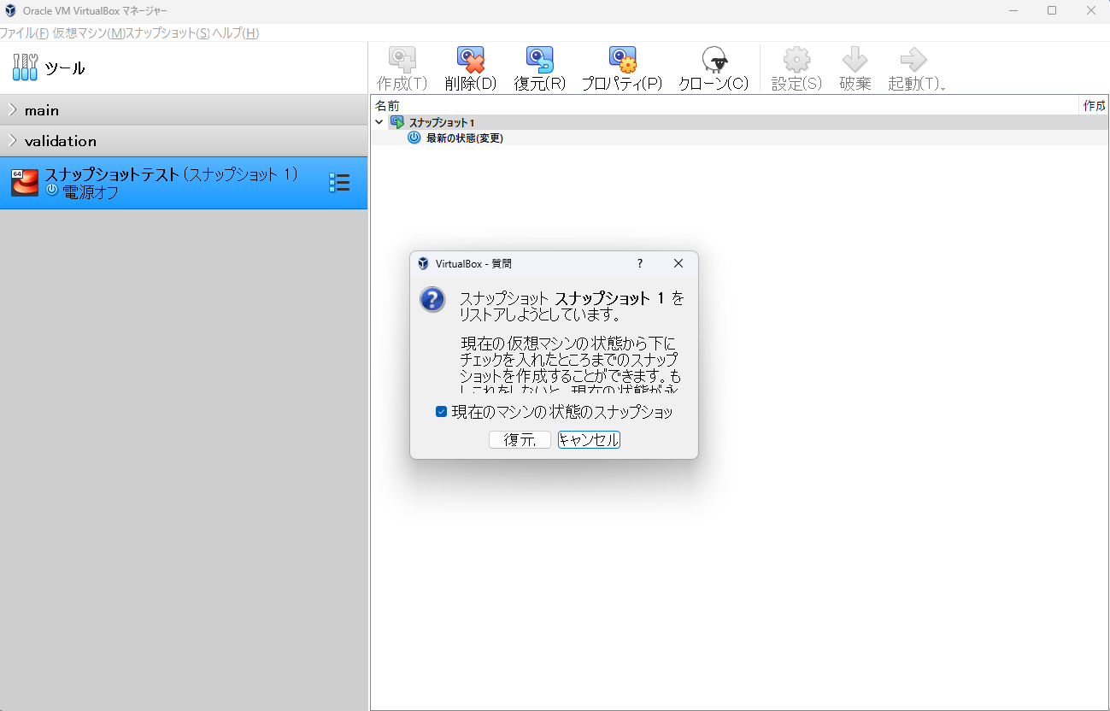Confirm restore with the 復元 button
This screenshot has width=1110, height=711.
[x=520, y=439]
